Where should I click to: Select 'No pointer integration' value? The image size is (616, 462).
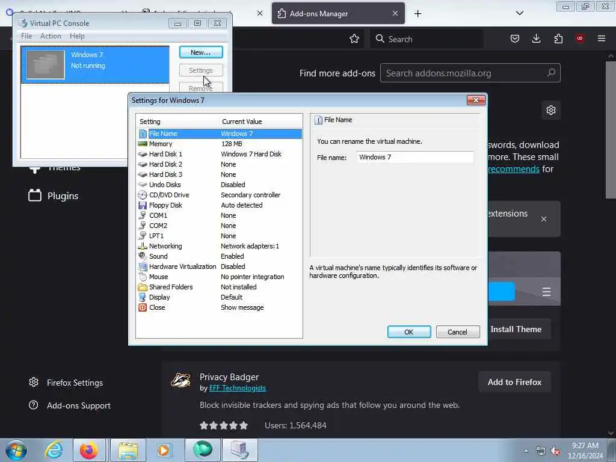click(252, 277)
